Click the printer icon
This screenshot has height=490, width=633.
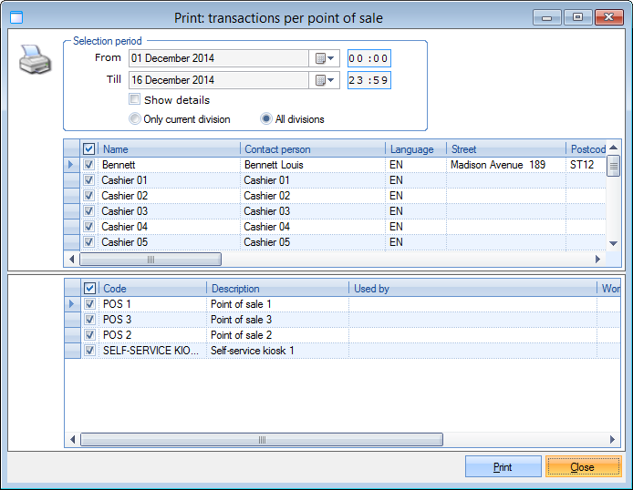tap(35, 62)
